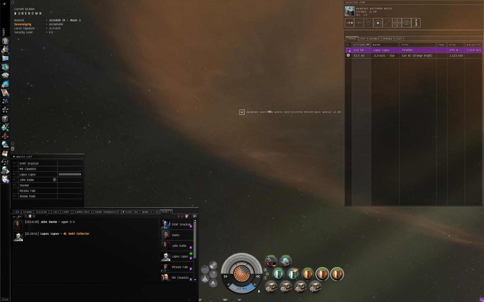This screenshot has width=484, height=302.
Task: Open the calculator icon in the sidebar
Action: (x=5, y=171)
